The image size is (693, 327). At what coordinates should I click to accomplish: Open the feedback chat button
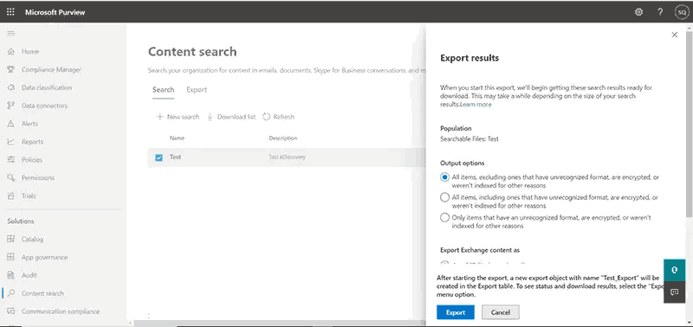675,292
